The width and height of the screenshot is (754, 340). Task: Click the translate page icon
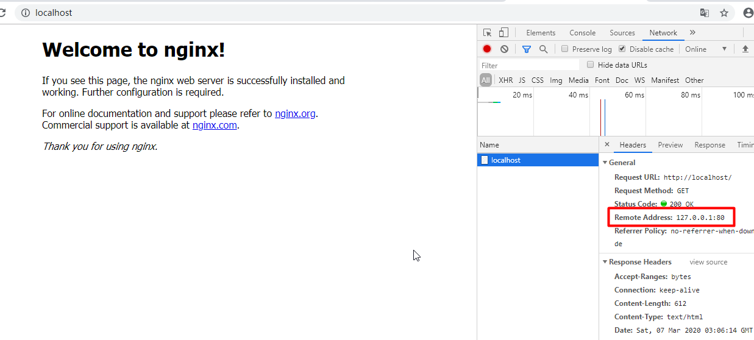[x=704, y=12]
